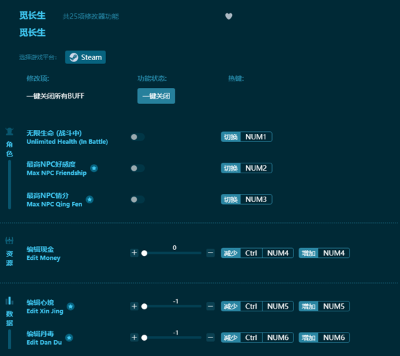Click NUM5 in Xin Jing increase hotkey

334,306
